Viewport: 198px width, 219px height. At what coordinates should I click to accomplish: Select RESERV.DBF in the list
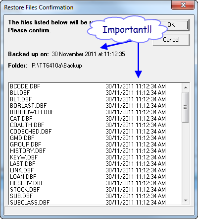(x=96, y=183)
